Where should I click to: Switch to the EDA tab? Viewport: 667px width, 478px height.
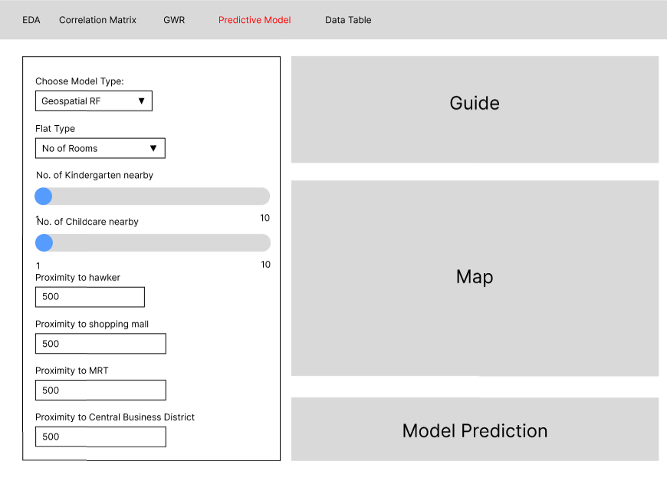[x=31, y=20]
